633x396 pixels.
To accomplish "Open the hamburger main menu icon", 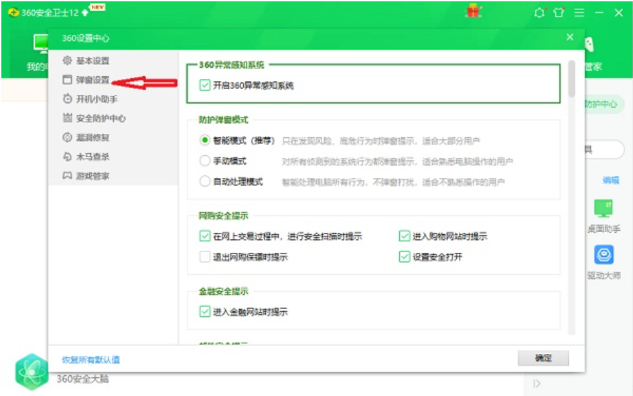I will pos(579,13).
